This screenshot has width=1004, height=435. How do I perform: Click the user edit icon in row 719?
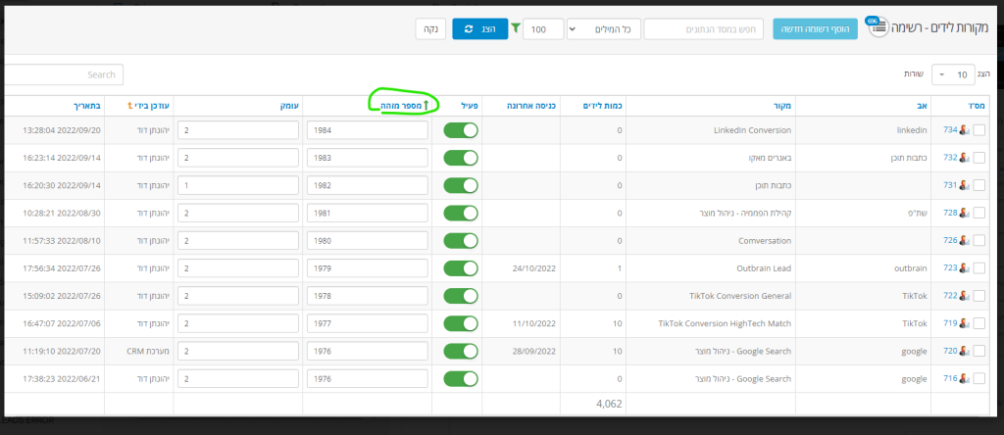964,323
